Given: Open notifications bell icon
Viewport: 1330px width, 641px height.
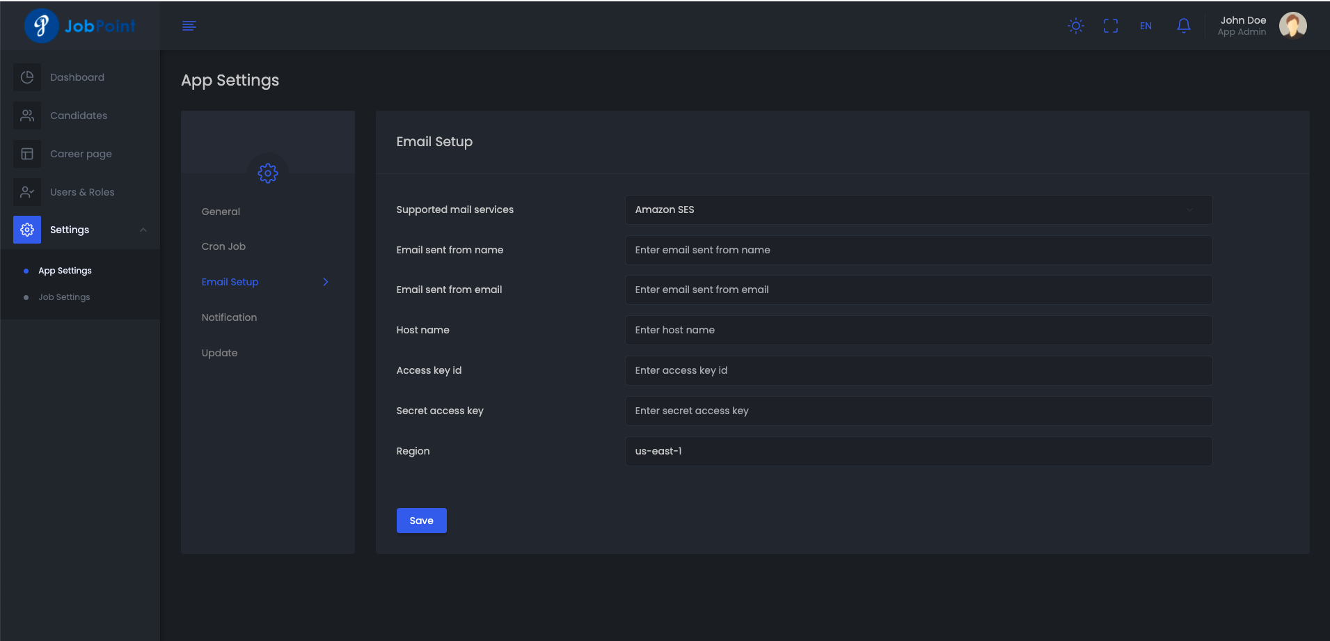Looking at the screenshot, I should pyautogui.click(x=1183, y=26).
